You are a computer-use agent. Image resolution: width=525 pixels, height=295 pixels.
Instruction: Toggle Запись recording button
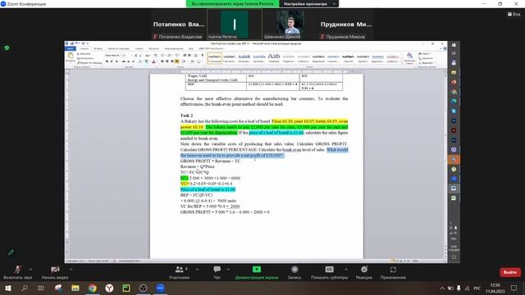[294, 272]
